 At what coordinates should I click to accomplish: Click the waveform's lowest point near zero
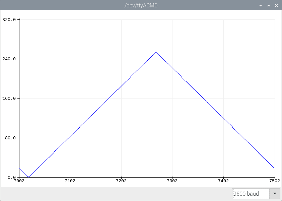tap(28, 177)
